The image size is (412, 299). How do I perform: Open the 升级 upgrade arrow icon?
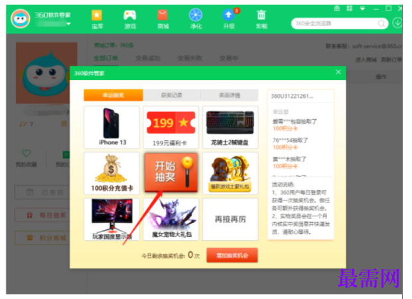[x=228, y=15]
